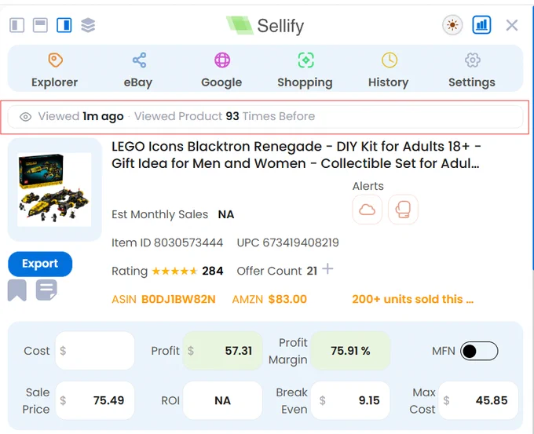The height and width of the screenshot is (434, 534).
Task: Click the cloud alert icon
Action: click(x=368, y=210)
